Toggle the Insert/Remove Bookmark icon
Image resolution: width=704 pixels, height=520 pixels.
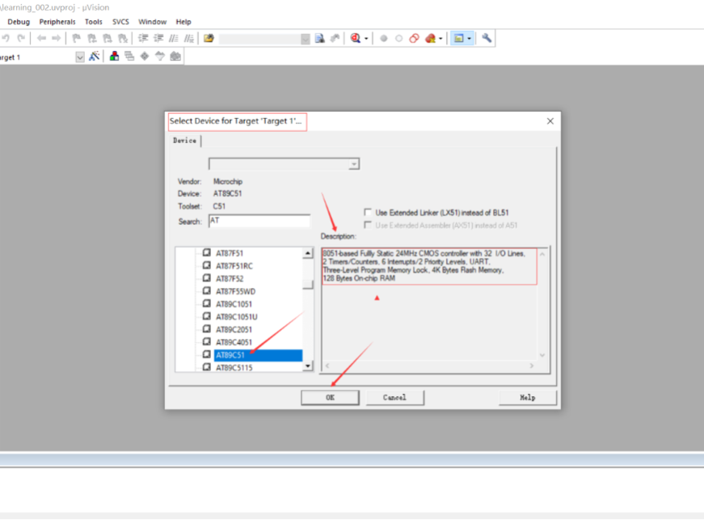pos(76,39)
